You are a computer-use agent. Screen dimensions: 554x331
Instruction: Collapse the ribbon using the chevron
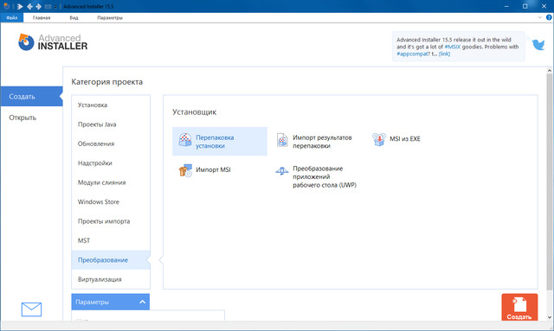click(539, 17)
